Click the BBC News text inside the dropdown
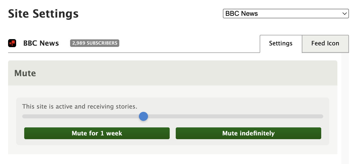The width and height of the screenshot is (355, 164). [x=242, y=14]
